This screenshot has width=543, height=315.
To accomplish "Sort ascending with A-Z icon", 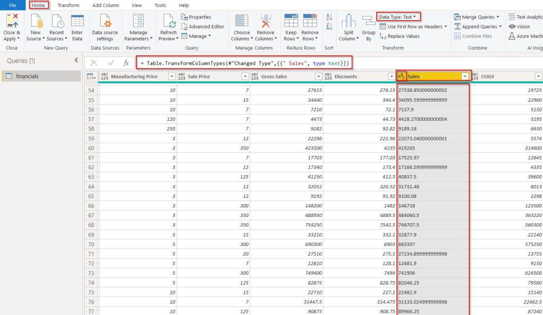I will [x=329, y=16].
